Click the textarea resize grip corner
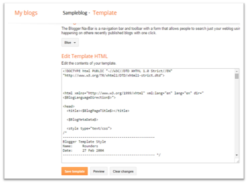The image size is (248, 184). tap(237, 161)
